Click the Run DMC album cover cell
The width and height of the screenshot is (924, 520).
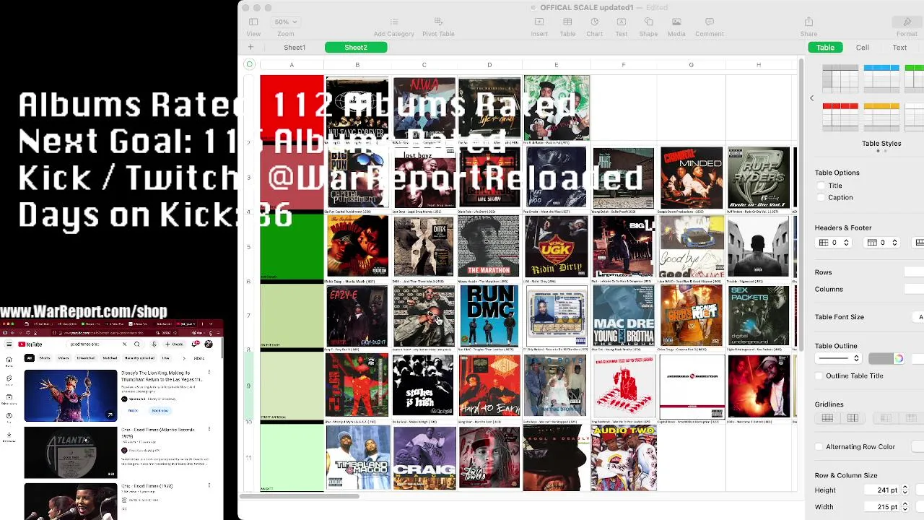coord(489,316)
